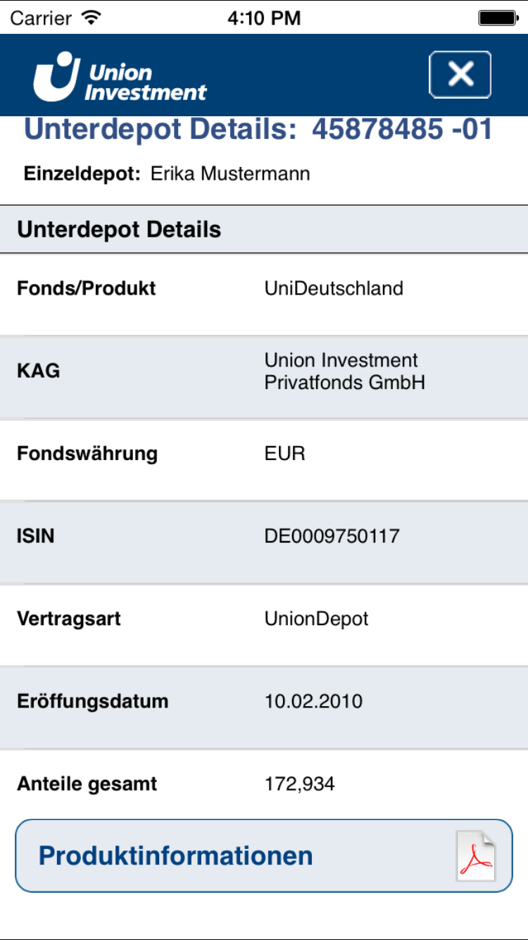
Task: Tap the Eröffnungsdatum row label
Action: pyautogui.click(x=92, y=701)
